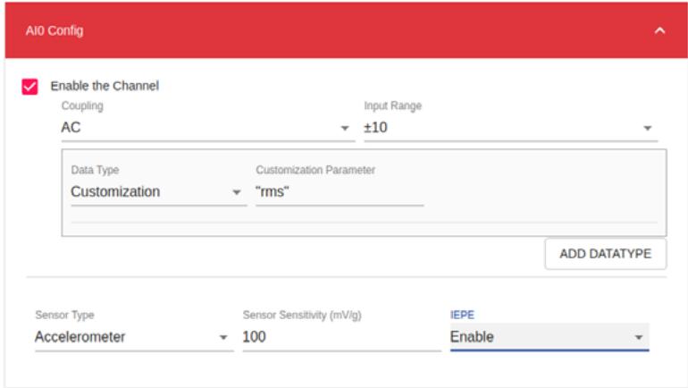Click the ADD DATATYPE button
The image size is (688, 388).
point(606,254)
